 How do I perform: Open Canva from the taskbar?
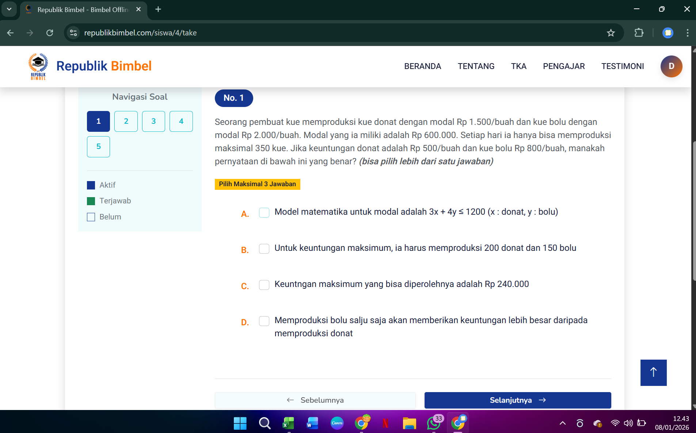(336, 424)
